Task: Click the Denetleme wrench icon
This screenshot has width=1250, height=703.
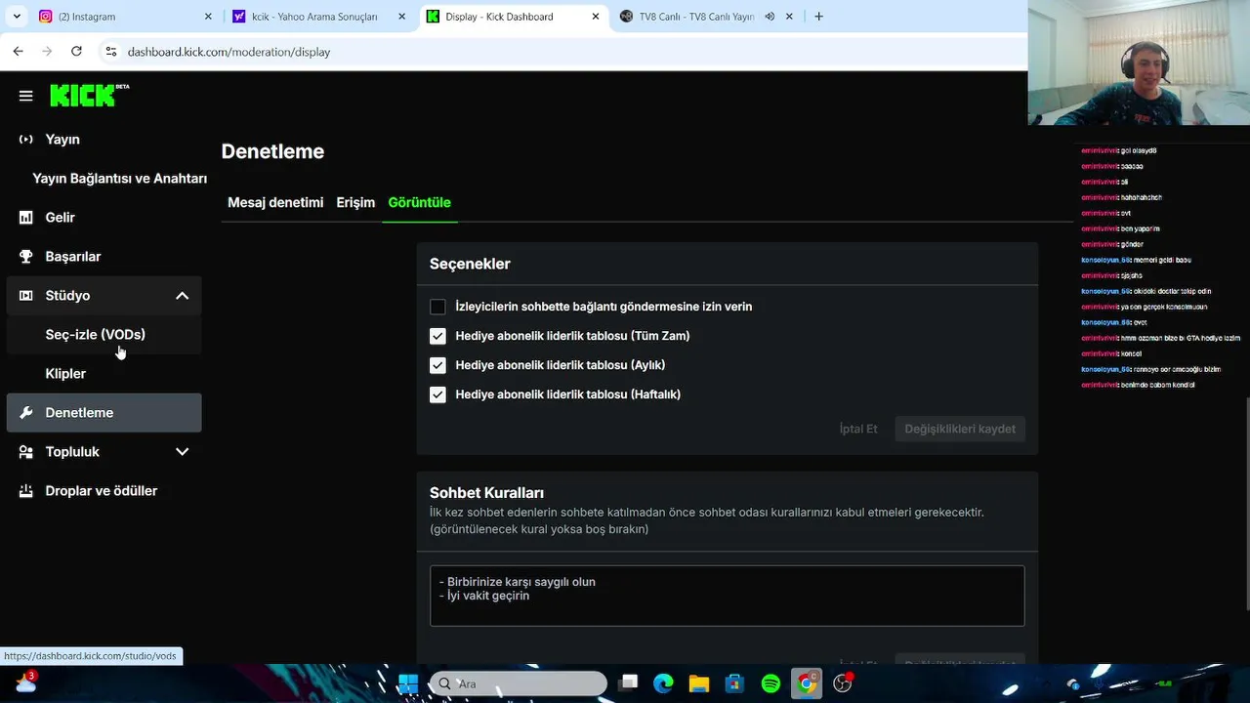Action: pos(26,413)
